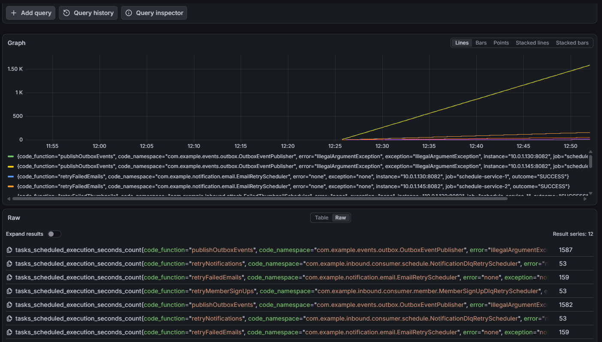Click the Query inspector info icon
The image size is (602, 342).
click(129, 13)
